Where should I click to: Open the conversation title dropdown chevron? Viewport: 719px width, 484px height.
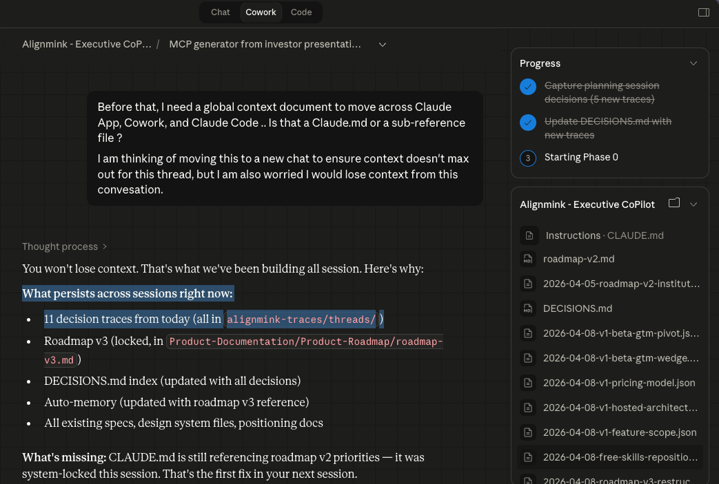pos(382,45)
